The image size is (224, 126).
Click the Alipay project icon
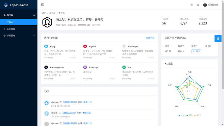tap(46, 46)
